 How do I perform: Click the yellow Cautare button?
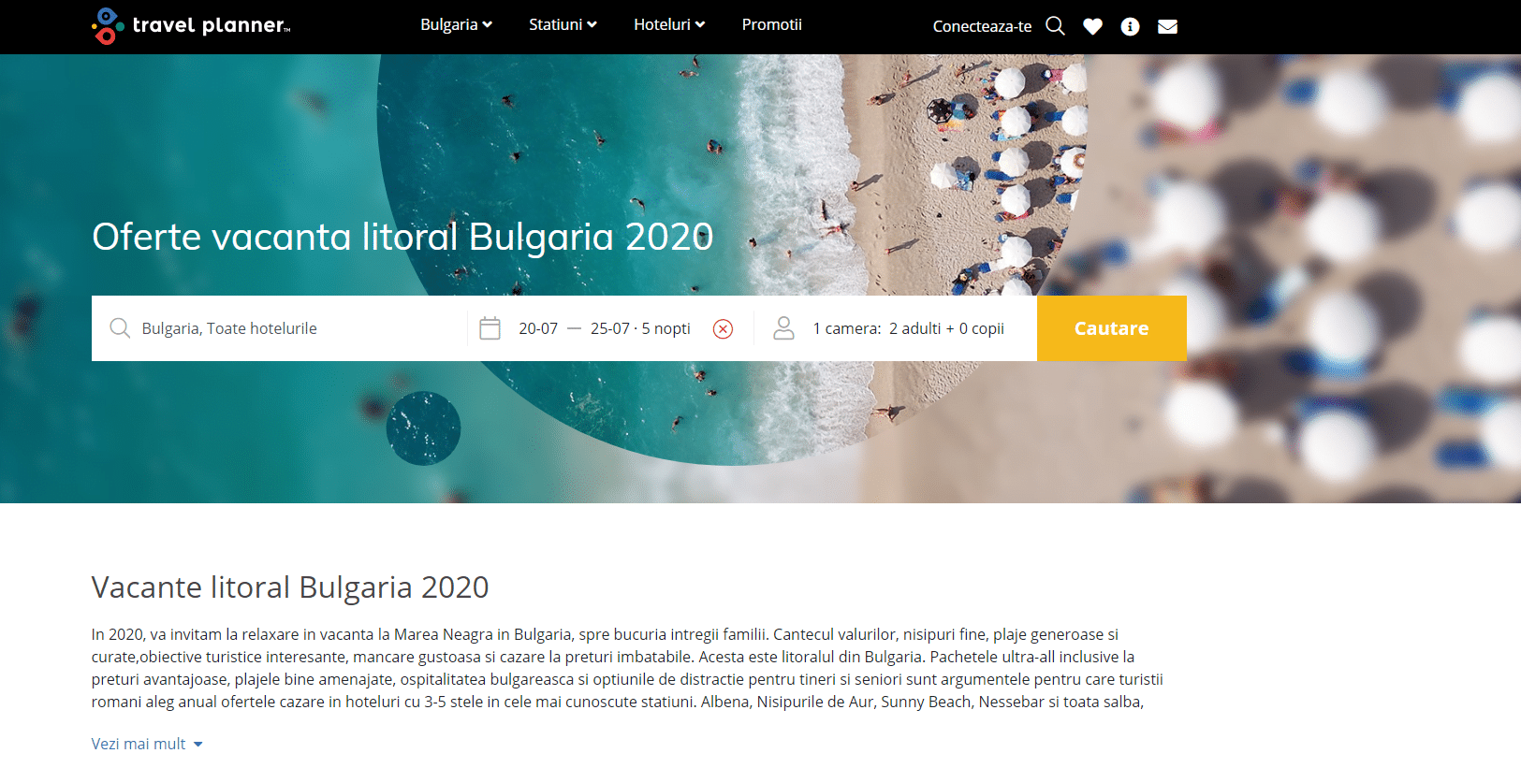click(1111, 328)
